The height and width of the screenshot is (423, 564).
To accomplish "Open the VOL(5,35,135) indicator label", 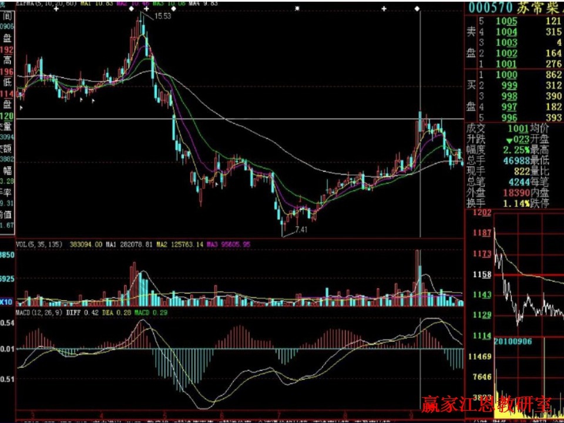I will [39, 244].
